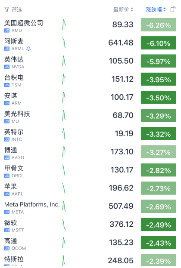This screenshot has width=181, height=268.
Task: Click the -2.49% green badge for 微软
Action: (x=159, y=225)
